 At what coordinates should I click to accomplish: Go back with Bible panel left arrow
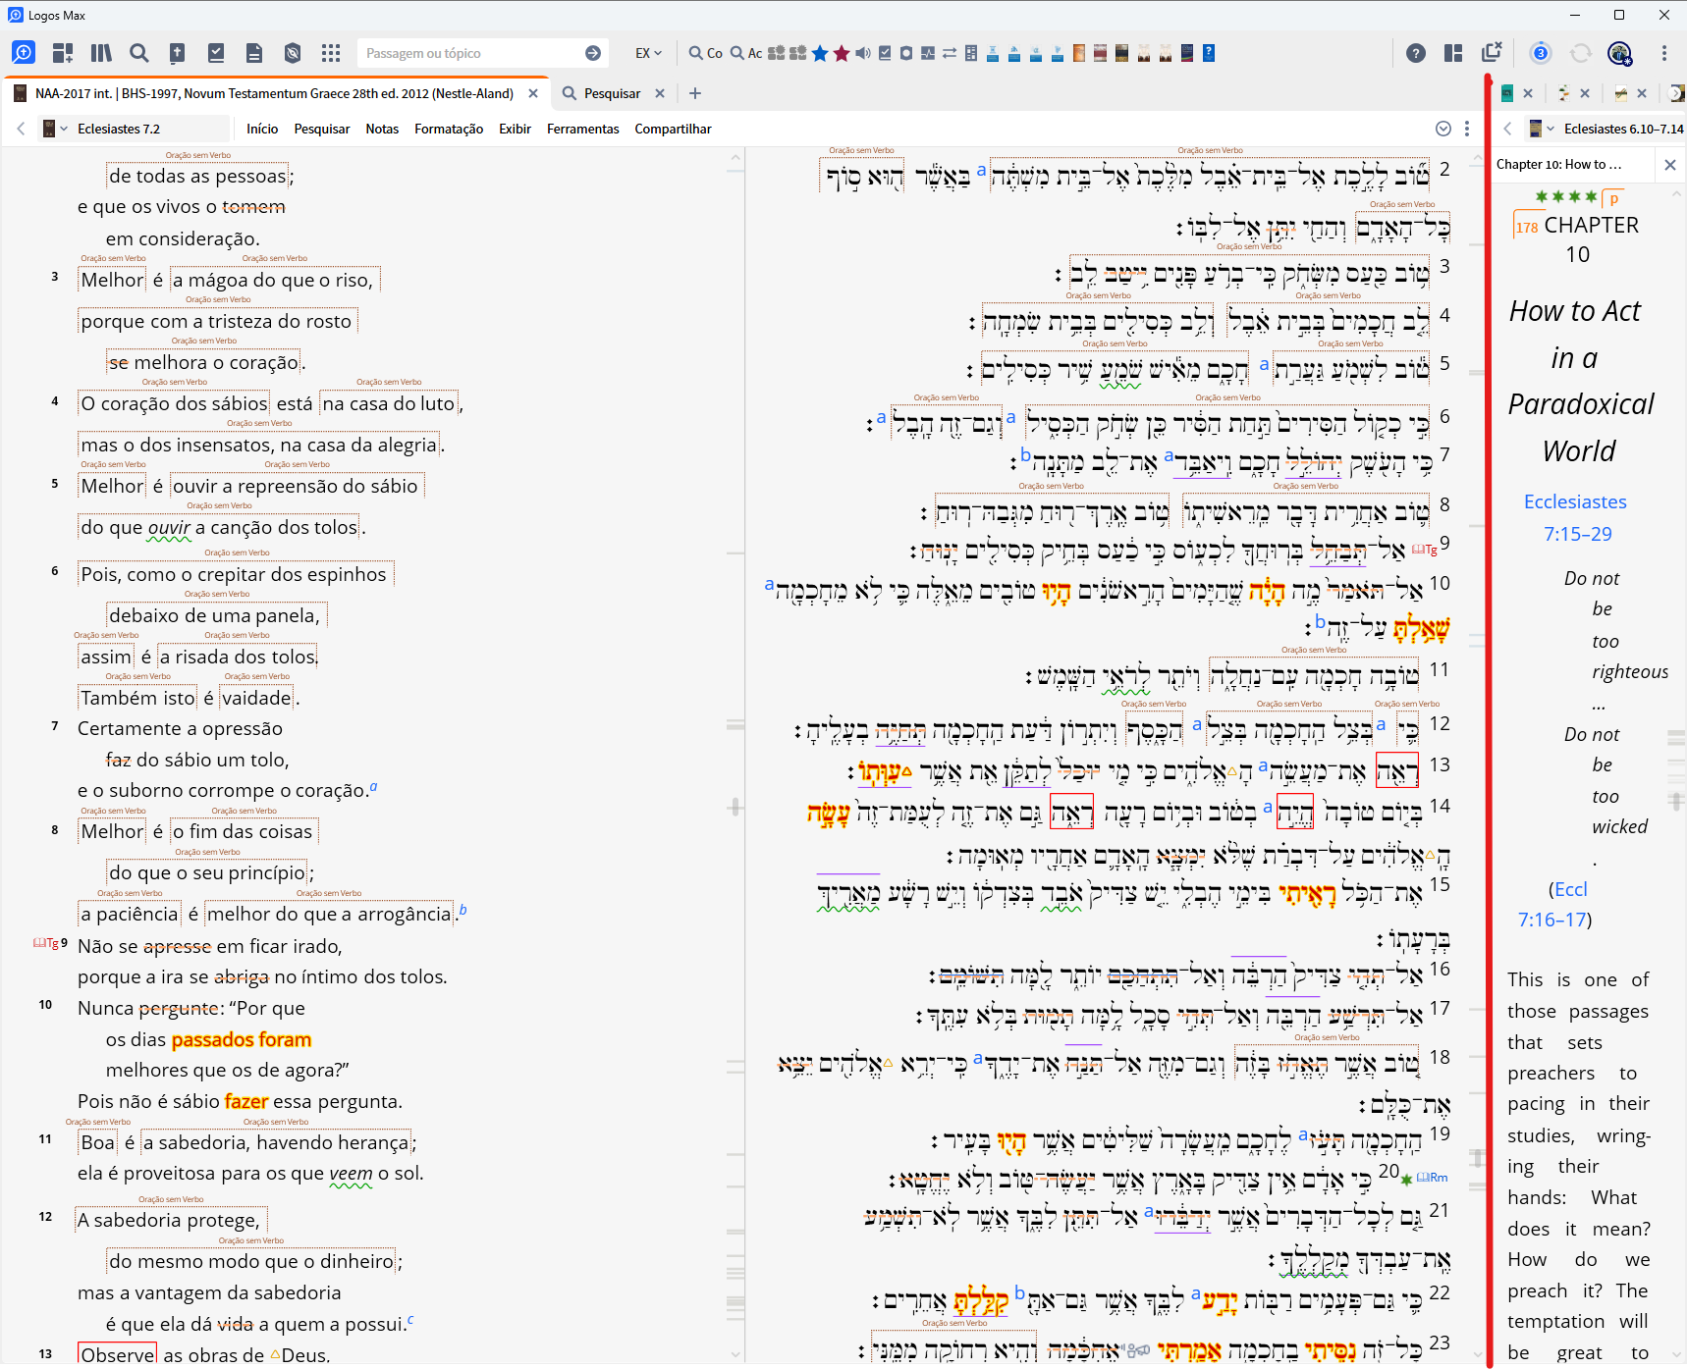click(x=21, y=129)
